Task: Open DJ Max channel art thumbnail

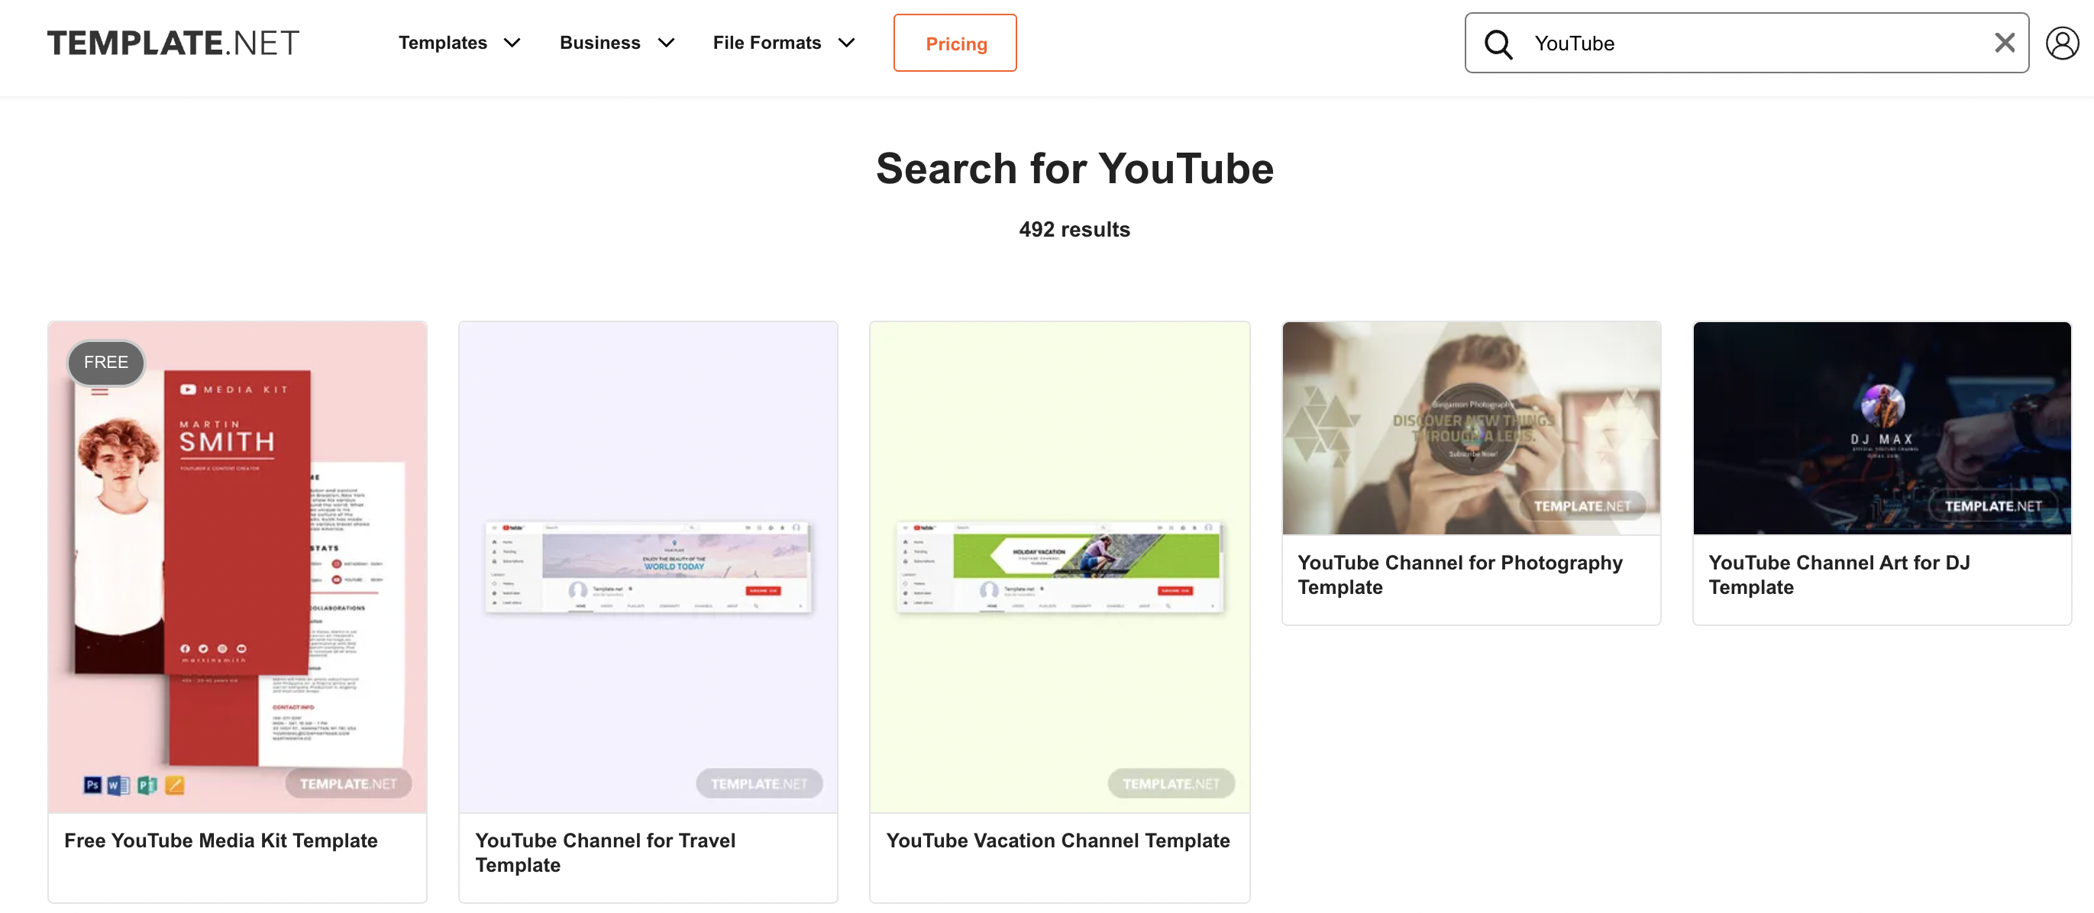Action: click(1882, 428)
